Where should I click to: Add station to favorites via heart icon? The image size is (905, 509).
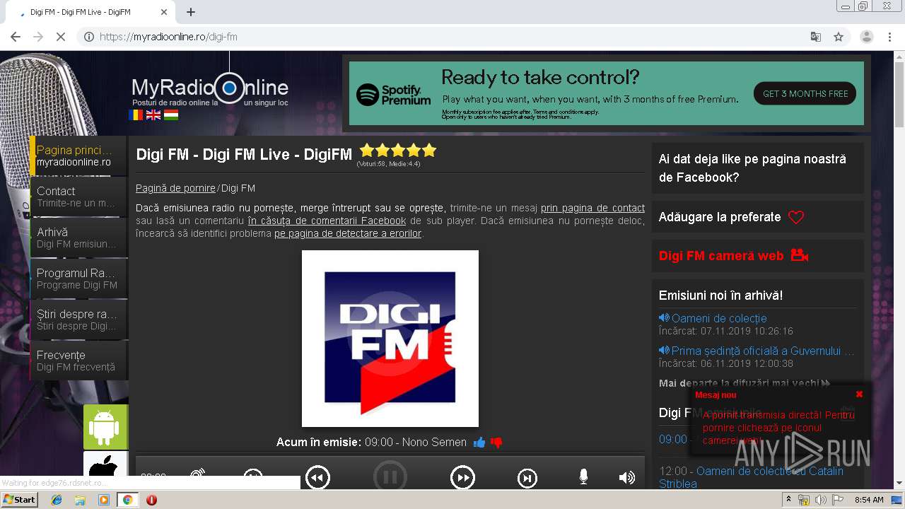tap(796, 218)
